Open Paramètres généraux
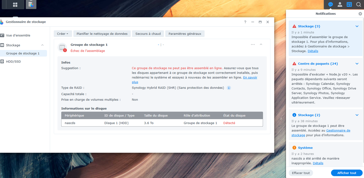 click(x=185, y=34)
